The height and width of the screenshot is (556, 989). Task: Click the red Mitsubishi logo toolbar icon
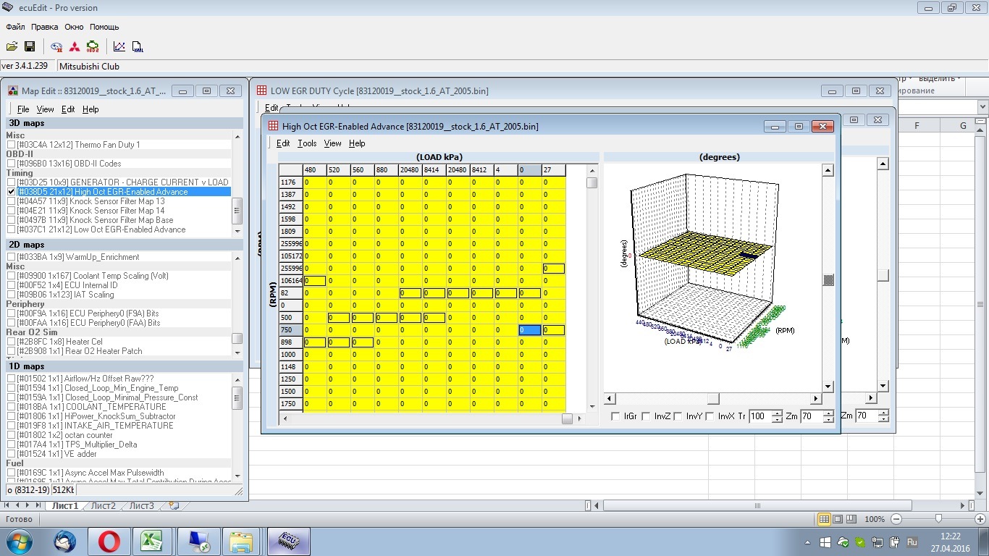[x=75, y=47]
